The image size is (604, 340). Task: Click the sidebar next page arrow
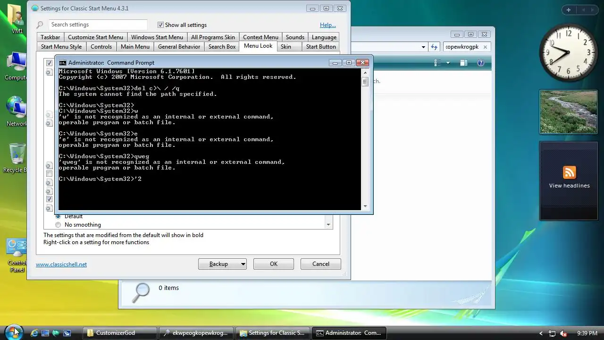593,10
